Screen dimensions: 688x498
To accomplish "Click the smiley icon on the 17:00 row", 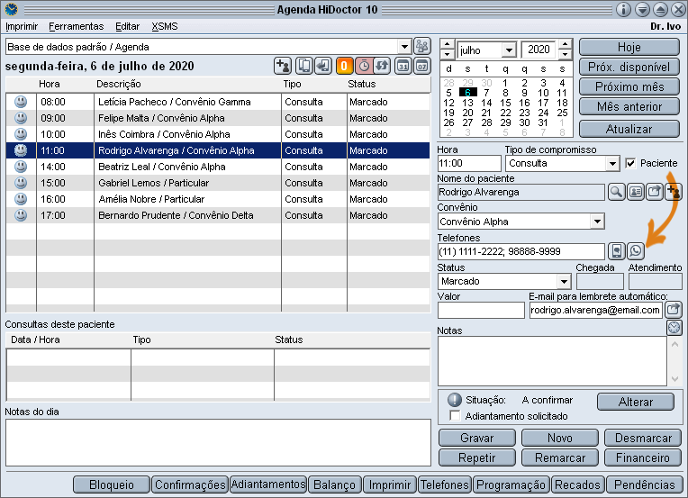I will 21,215.
